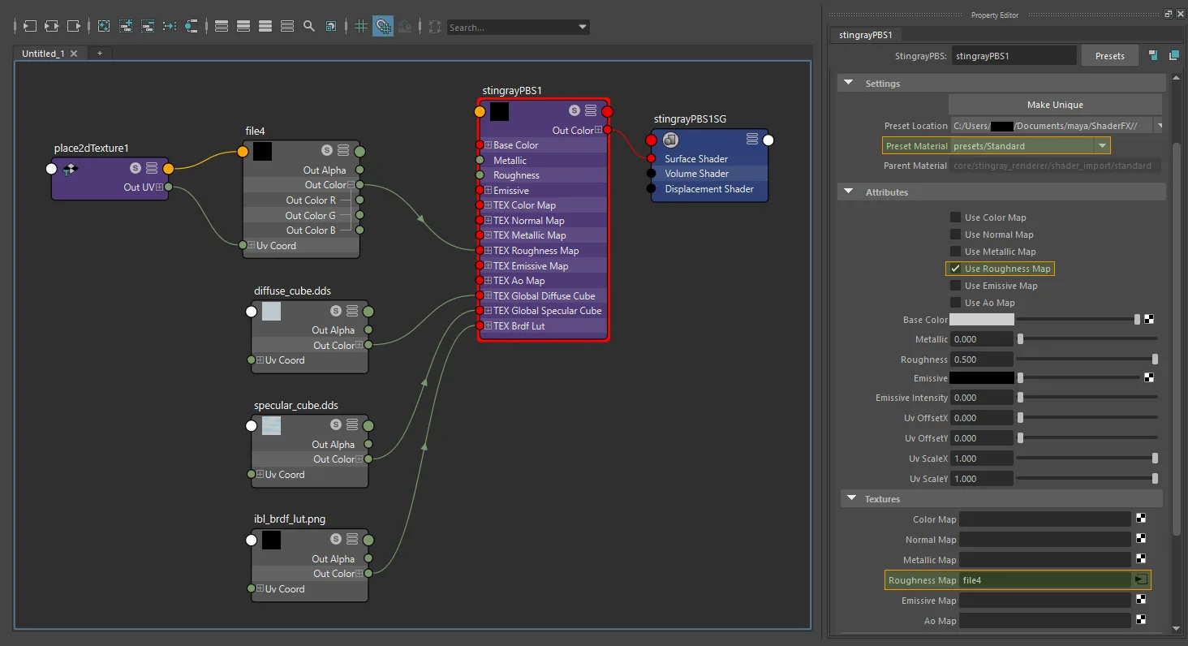Open the Roughness Map connection arrow icon
The height and width of the screenshot is (646, 1188).
click(x=1140, y=579)
